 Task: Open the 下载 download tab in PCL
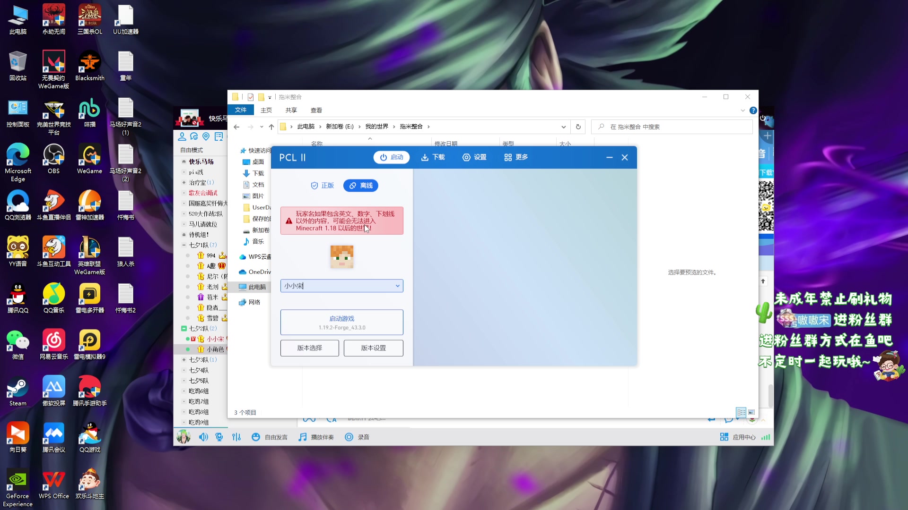pyautogui.click(x=433, y=157)
